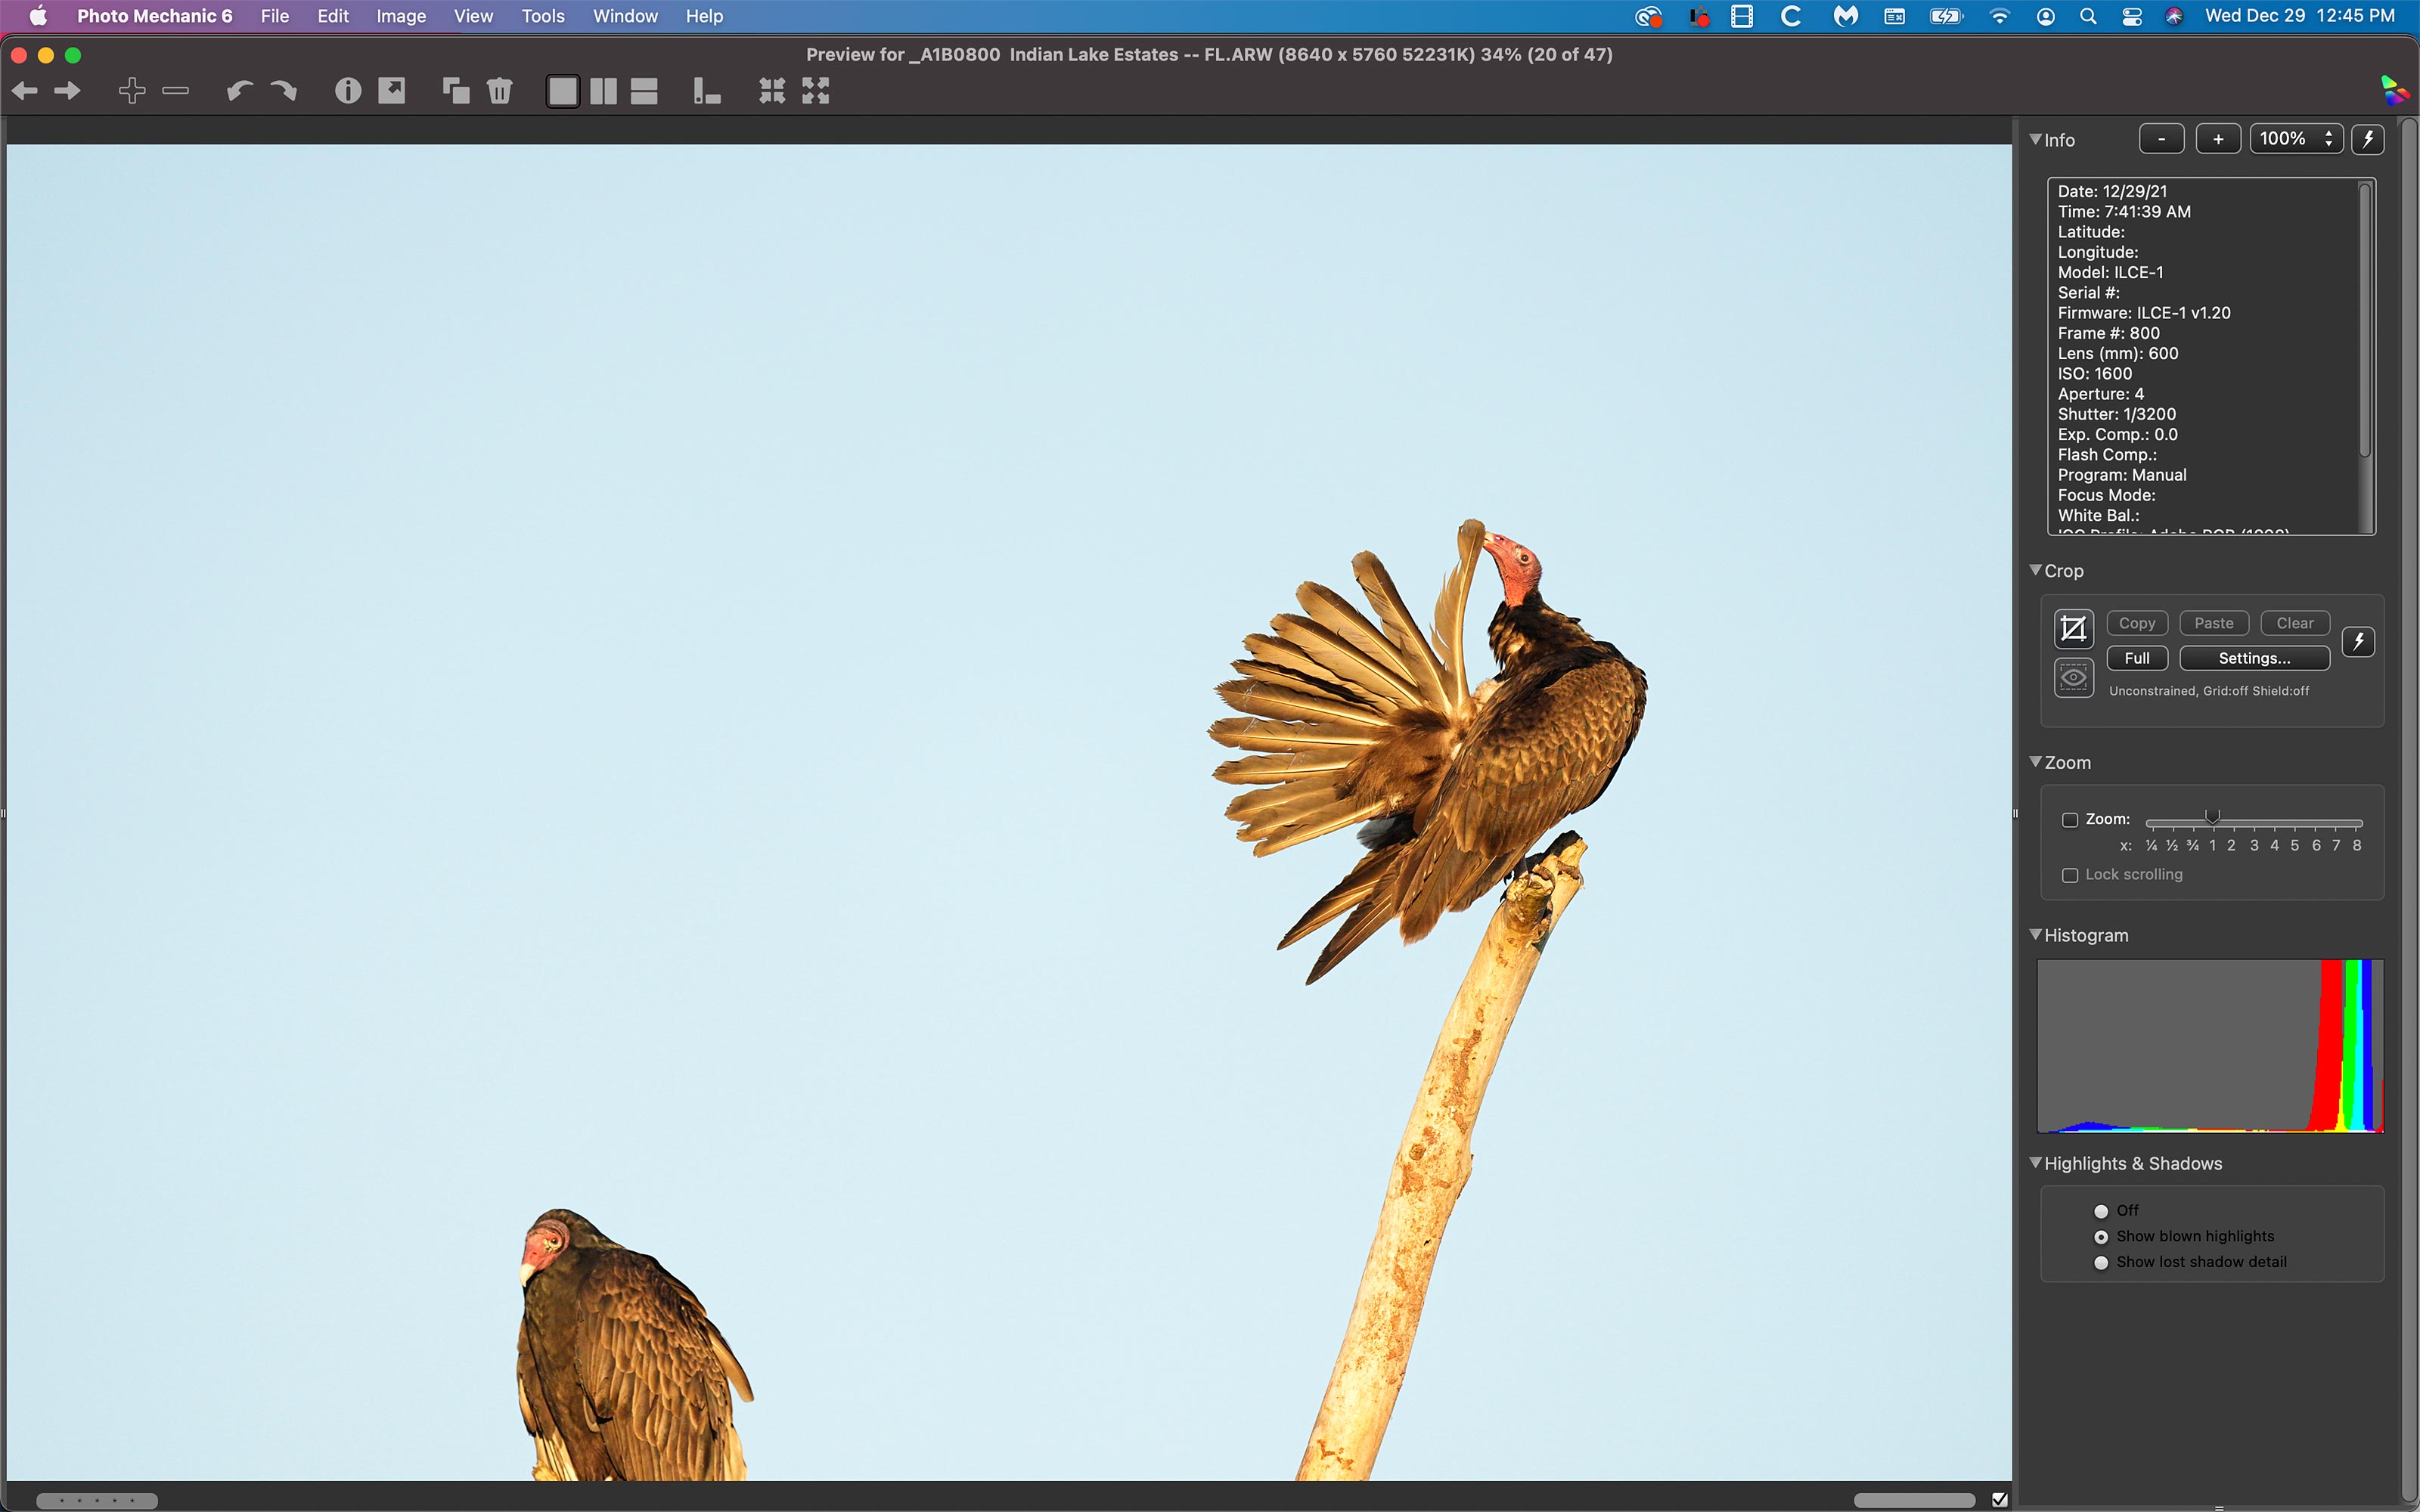Click the Paste crop button
Image resolution: width=2420 pixels, height=1512 pixels.
2214,623
